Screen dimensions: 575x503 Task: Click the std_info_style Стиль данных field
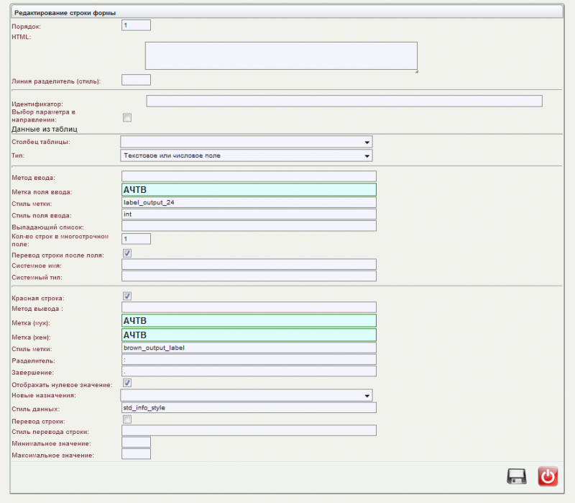click(248, 407)
